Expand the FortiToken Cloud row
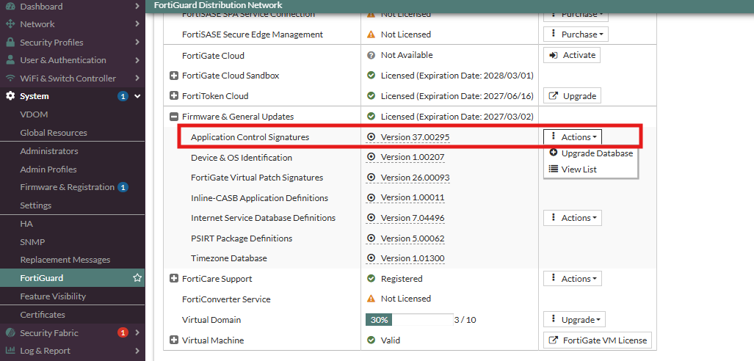This screenshot has width=754, height=361. 174,95
